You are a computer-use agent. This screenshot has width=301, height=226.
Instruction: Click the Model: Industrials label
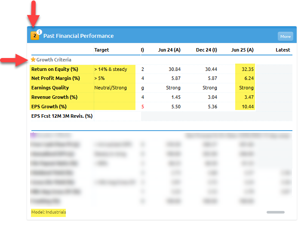point(49,212)
